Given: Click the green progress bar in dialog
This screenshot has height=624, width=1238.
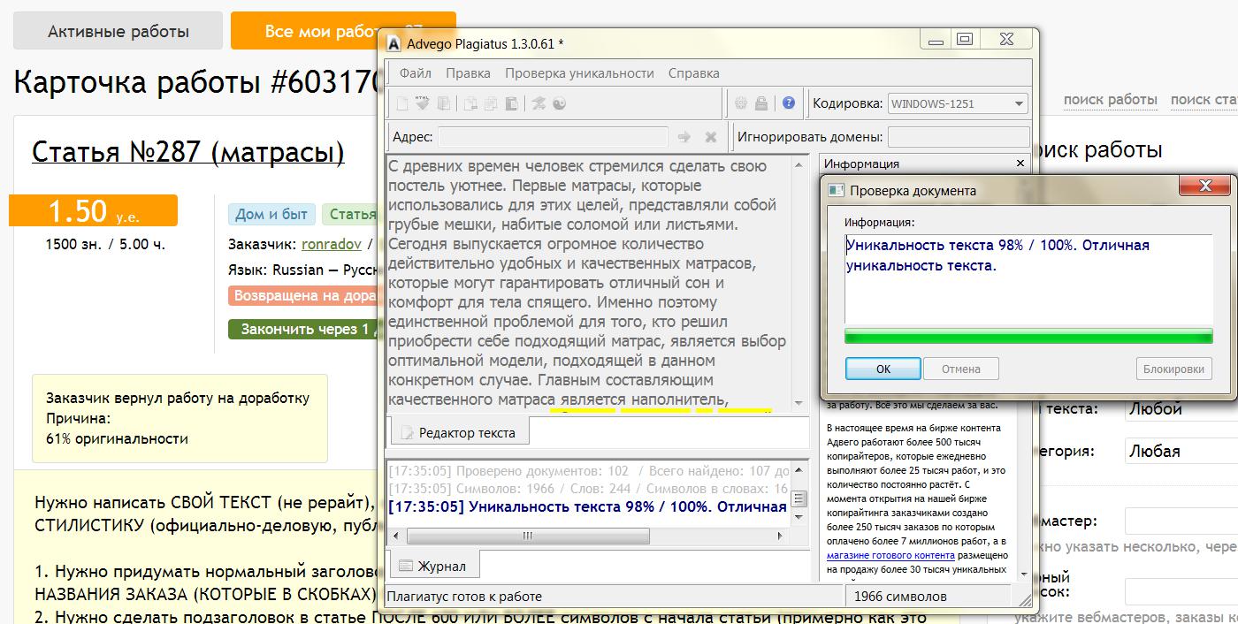Looking at the screenshot, I should 1028,336.
